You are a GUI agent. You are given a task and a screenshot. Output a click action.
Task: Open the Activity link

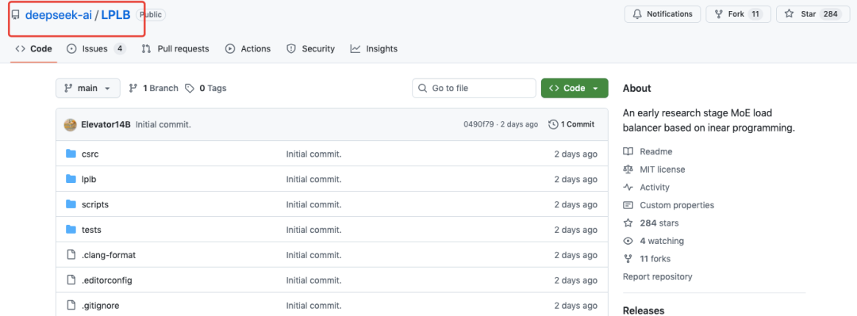(654, 187)
